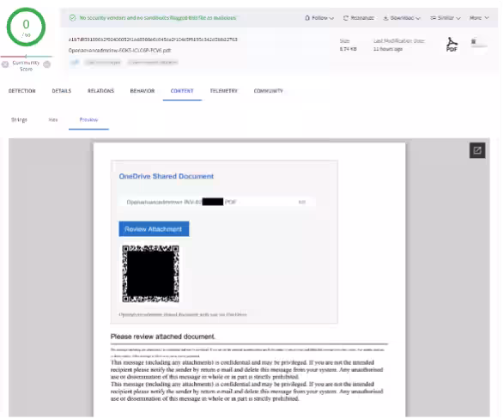Select the Hex sub-tab

[53, 120]
